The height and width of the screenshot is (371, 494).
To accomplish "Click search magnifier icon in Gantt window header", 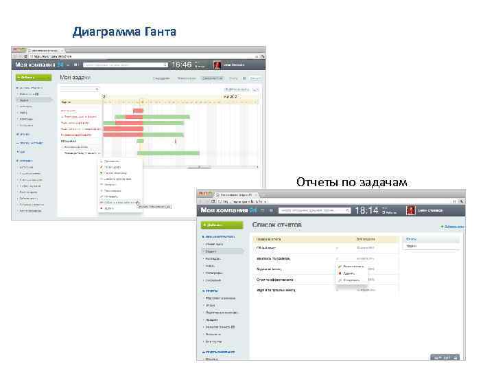I will 165,65.
